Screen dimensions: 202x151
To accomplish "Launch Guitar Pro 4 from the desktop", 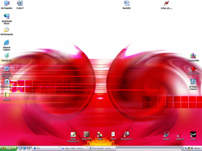I will tap(87, 134).
